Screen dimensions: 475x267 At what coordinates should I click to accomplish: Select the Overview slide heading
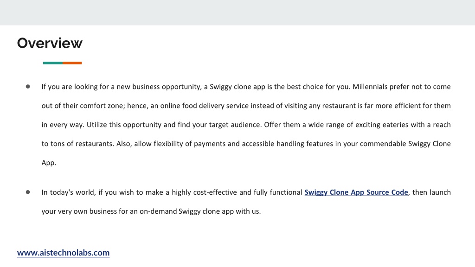click(50, 43)
